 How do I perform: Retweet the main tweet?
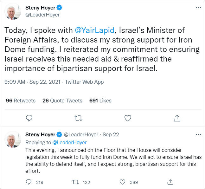pyautogui.click(x=78, y=118)
